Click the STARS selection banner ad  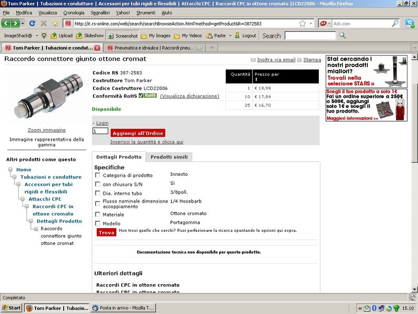(x=366, y=71)
